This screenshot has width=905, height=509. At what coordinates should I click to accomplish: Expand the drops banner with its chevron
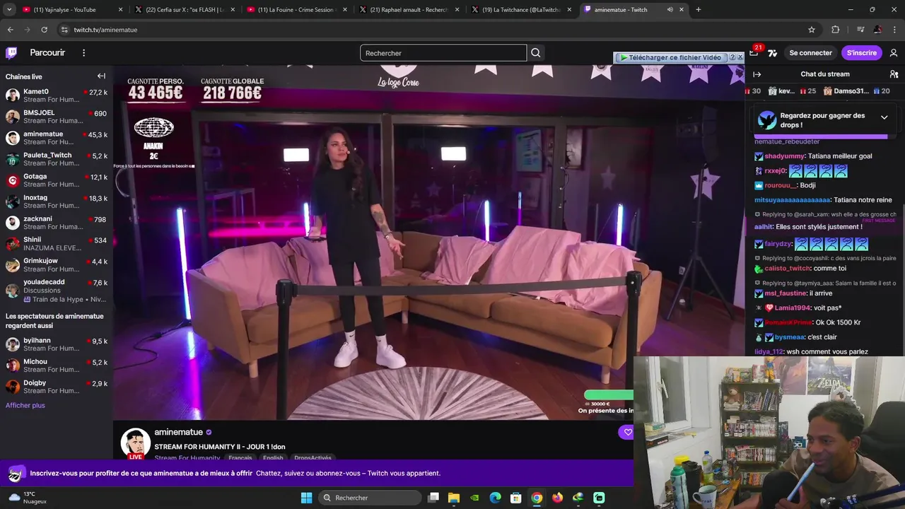884,117
